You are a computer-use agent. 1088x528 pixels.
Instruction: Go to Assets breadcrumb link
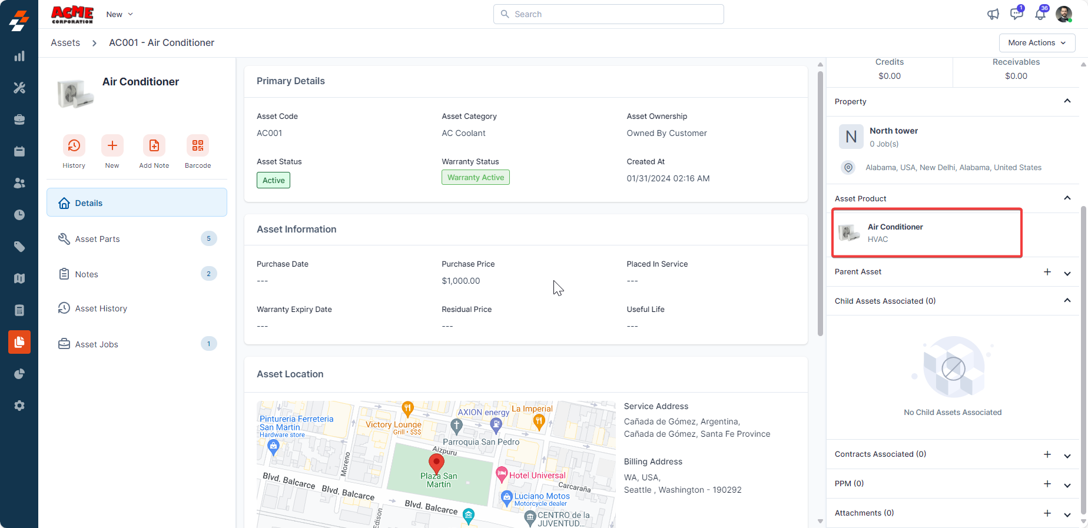coord(65,43)
